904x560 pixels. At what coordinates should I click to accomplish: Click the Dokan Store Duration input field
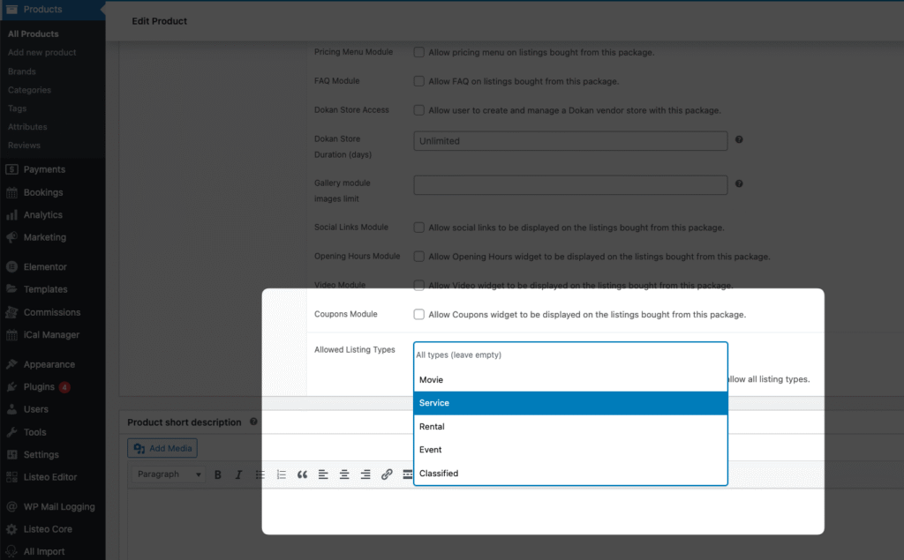pyautogui.click(x=570, y=141)
